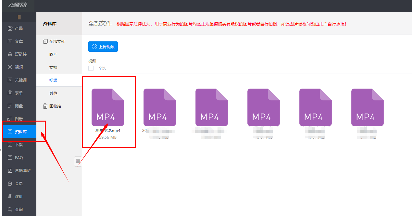412x216 pixels.
Task: Click the panel collapse button beside the file list
Action: [78, 161]
